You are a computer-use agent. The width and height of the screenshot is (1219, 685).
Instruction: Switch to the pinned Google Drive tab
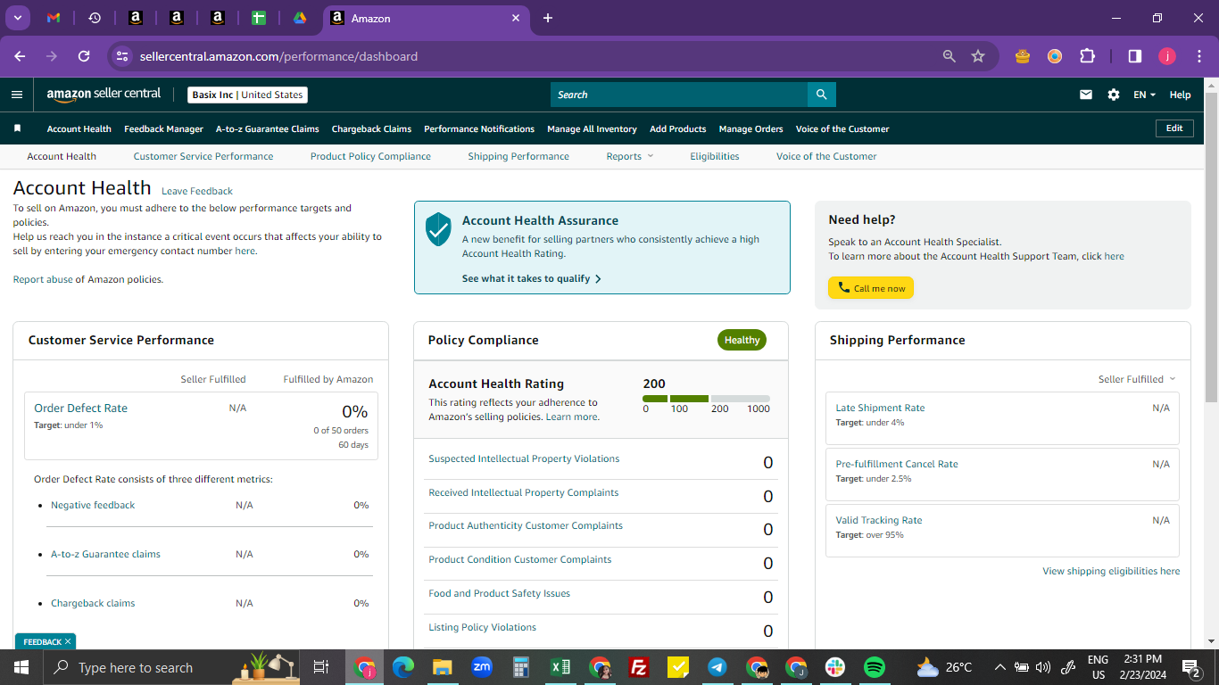(x=300, y=18)
